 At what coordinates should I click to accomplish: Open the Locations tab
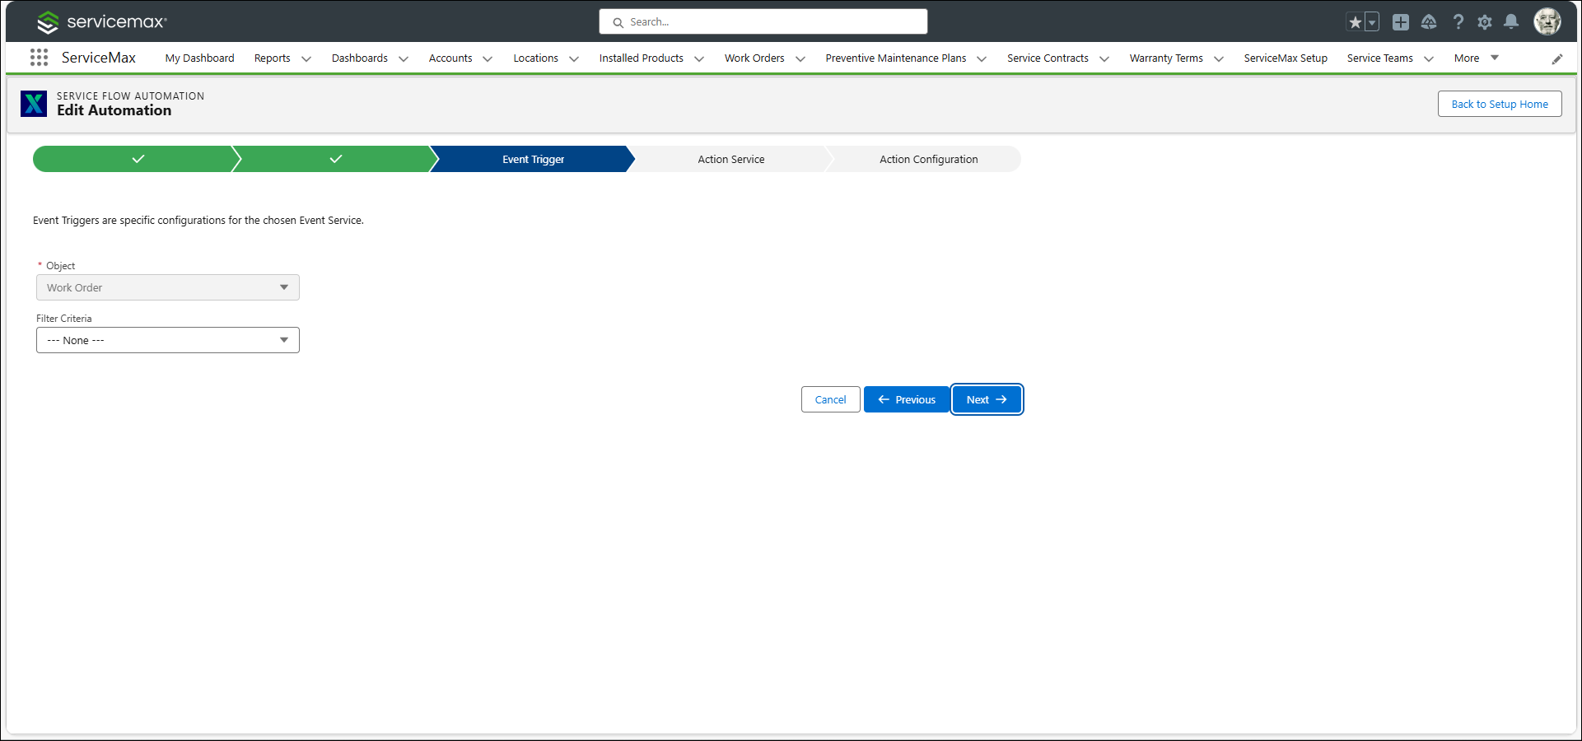pos(536,58)
